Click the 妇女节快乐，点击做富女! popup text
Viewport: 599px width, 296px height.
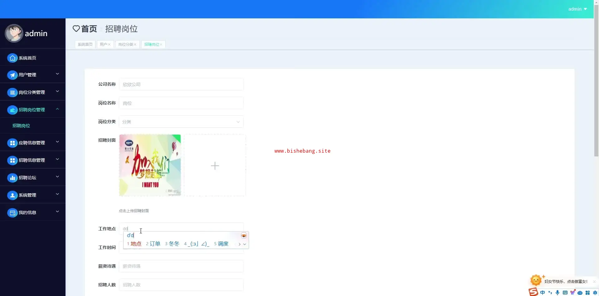point(566,282)
